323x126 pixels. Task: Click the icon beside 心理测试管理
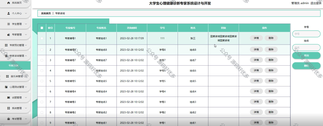[x=6, y=87]
